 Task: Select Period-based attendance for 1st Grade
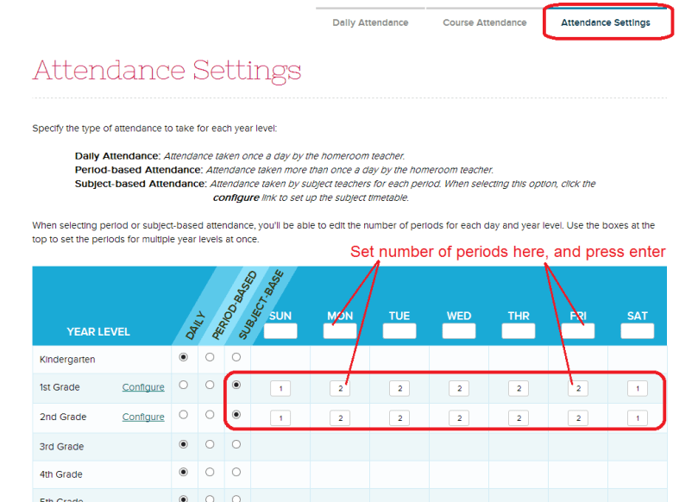[209, 386]
